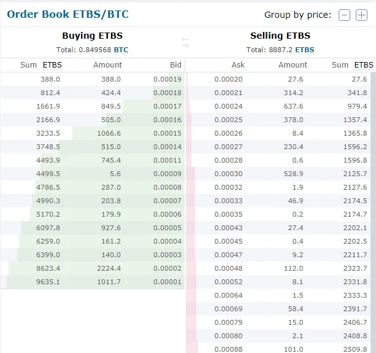Select the ask price 0.00052
The height and width of the screenshot is (353, 376).
pyautogui.click(x=228, y=282)
